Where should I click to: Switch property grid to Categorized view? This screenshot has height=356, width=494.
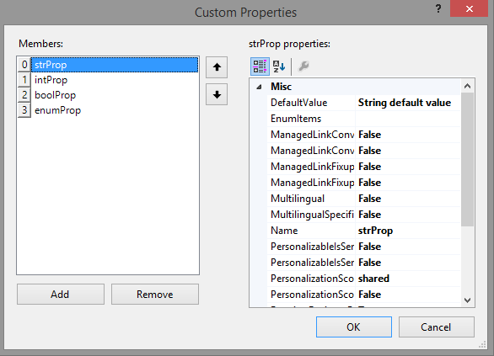point(260,66)
